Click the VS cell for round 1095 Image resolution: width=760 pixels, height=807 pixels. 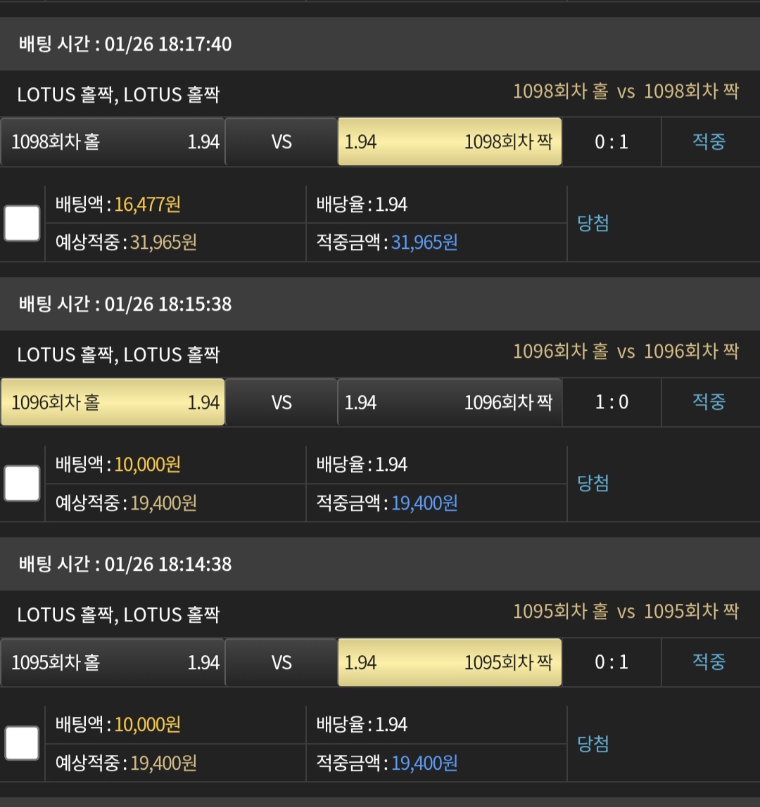281,662
